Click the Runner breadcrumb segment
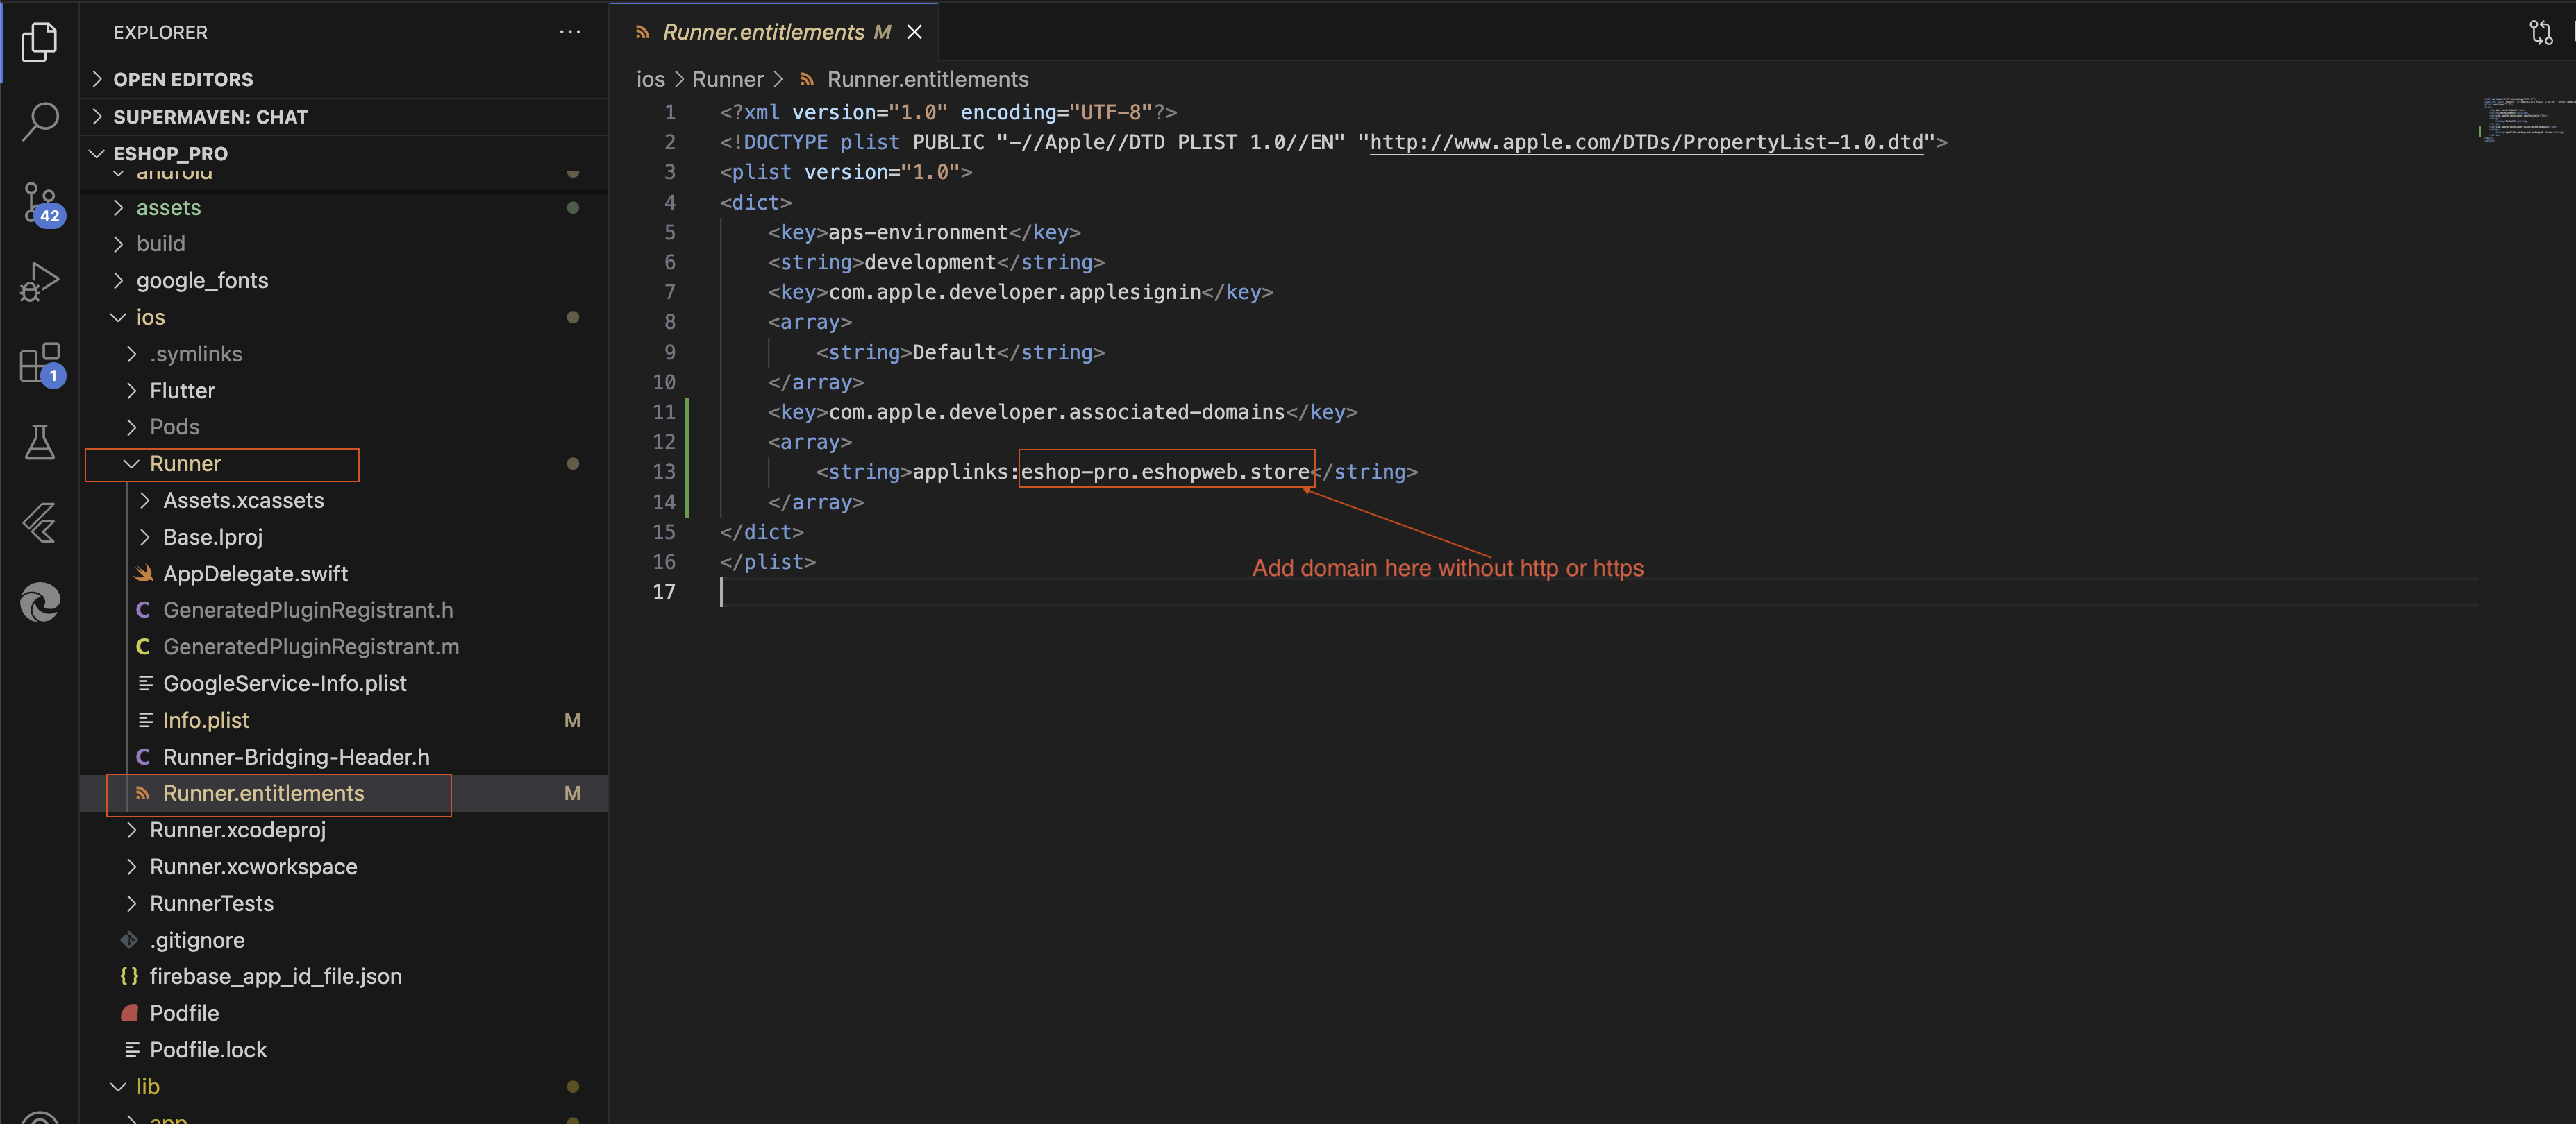This screenshot has width=2576, height=1124. [x=727, y=79]
